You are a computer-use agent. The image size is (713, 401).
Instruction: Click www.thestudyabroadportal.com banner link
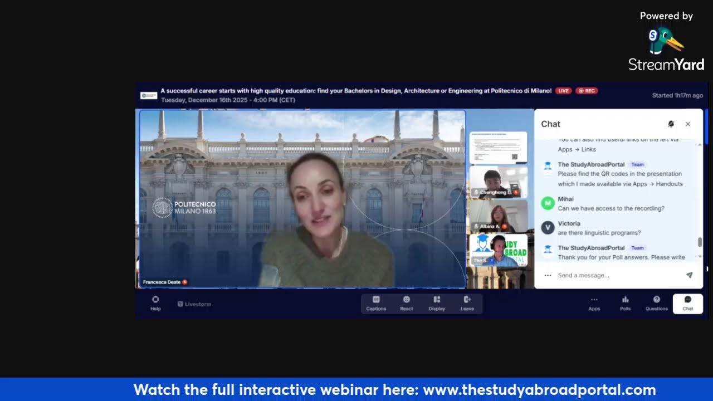tap(539, 389)
